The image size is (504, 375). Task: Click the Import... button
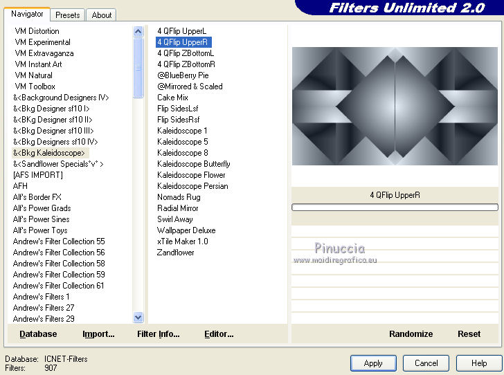click(98, 334)
